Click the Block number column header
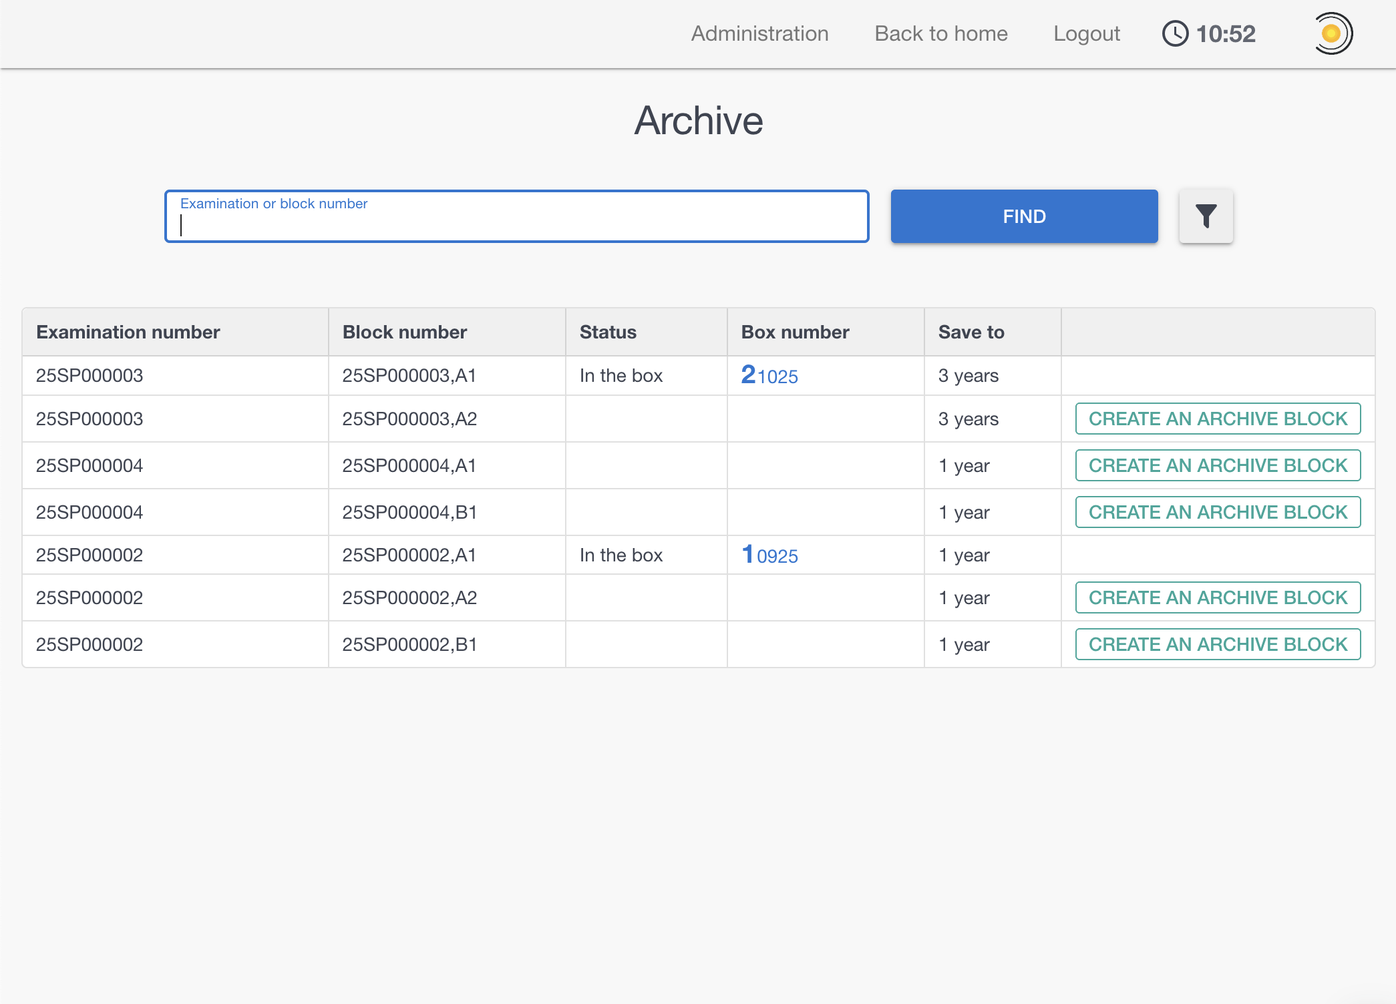 (x=404, y=332)
